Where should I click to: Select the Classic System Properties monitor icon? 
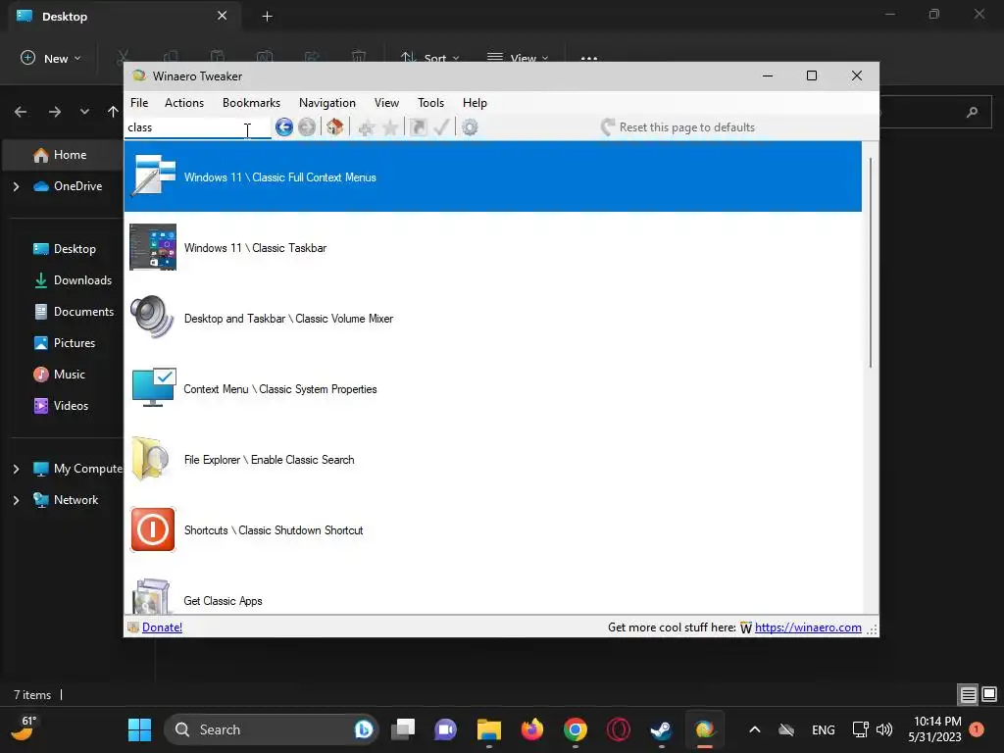(x=154, y=387)
